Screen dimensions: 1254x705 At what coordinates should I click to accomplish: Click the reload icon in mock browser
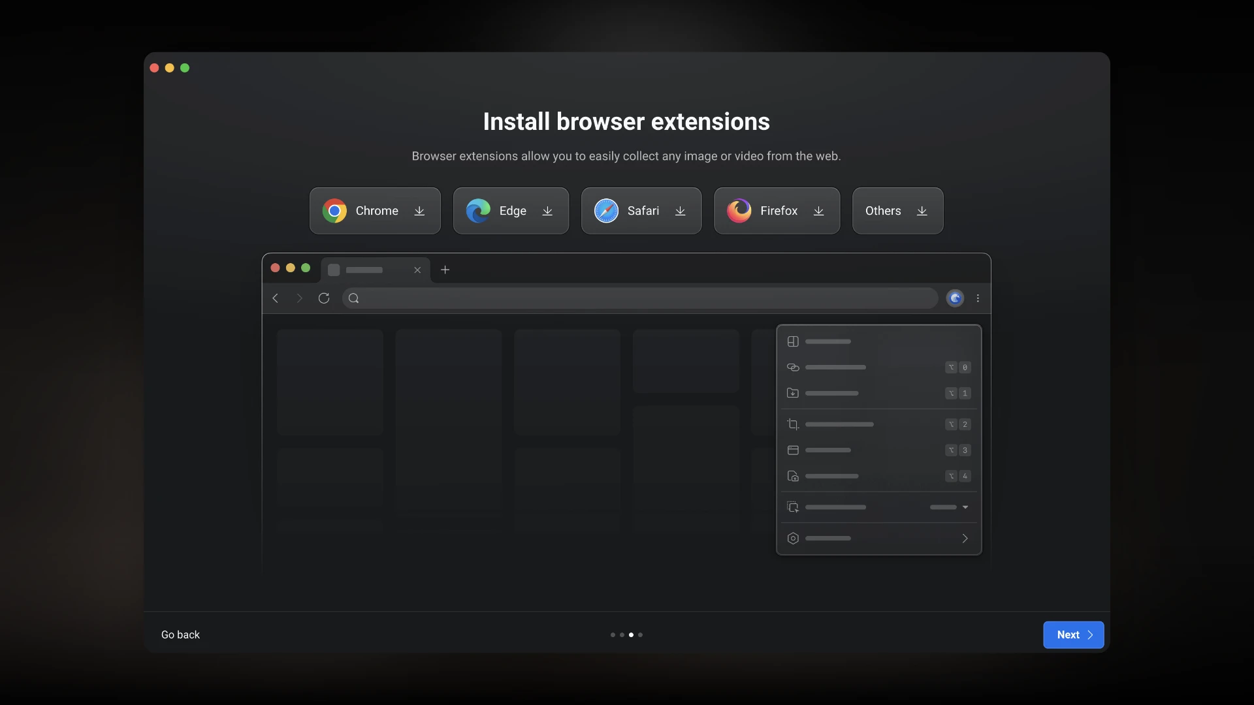tap(324, 298)
